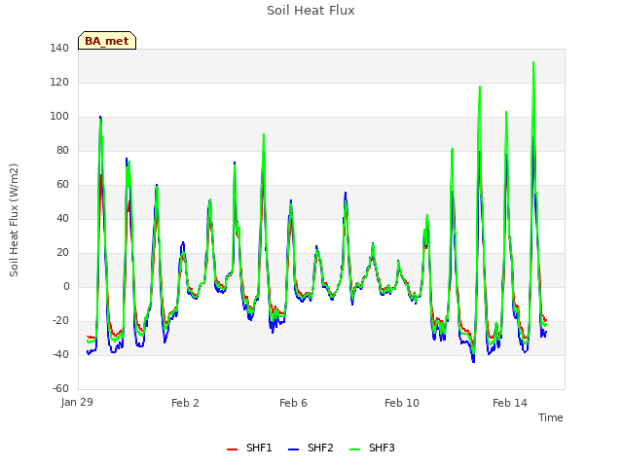The width and height of the screenshot is (623, 467).
Task: Click the Jan 29 x-axis tick label
Action: [x=77, y=402]
